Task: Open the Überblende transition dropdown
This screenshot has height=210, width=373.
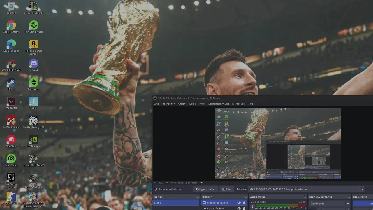Action: point(330,204)
